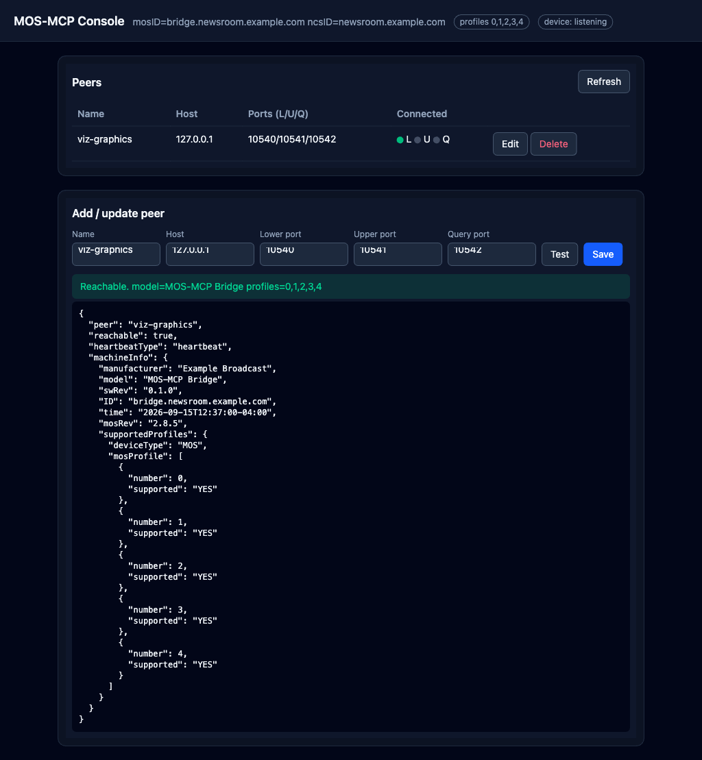The width and height of the screenshot is (702, 760).
Task: Click the gray Q connection status dot
Action: pyautogui.click(x=436, y=140)
